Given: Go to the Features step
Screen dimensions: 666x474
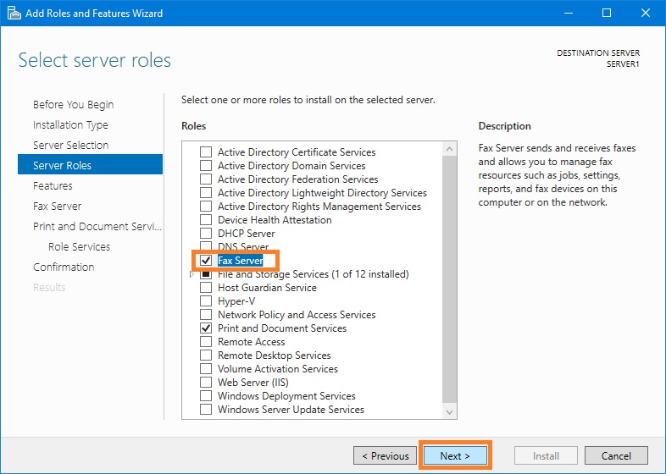Looking at the screenshot, I should click(x=53, y=186).
